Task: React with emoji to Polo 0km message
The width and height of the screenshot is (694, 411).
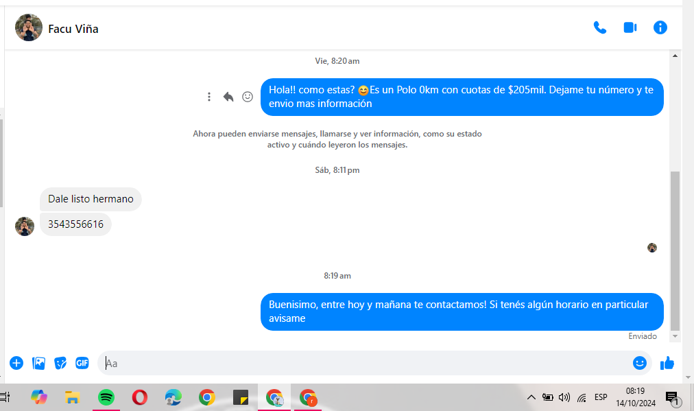Action: click(248, 97)
